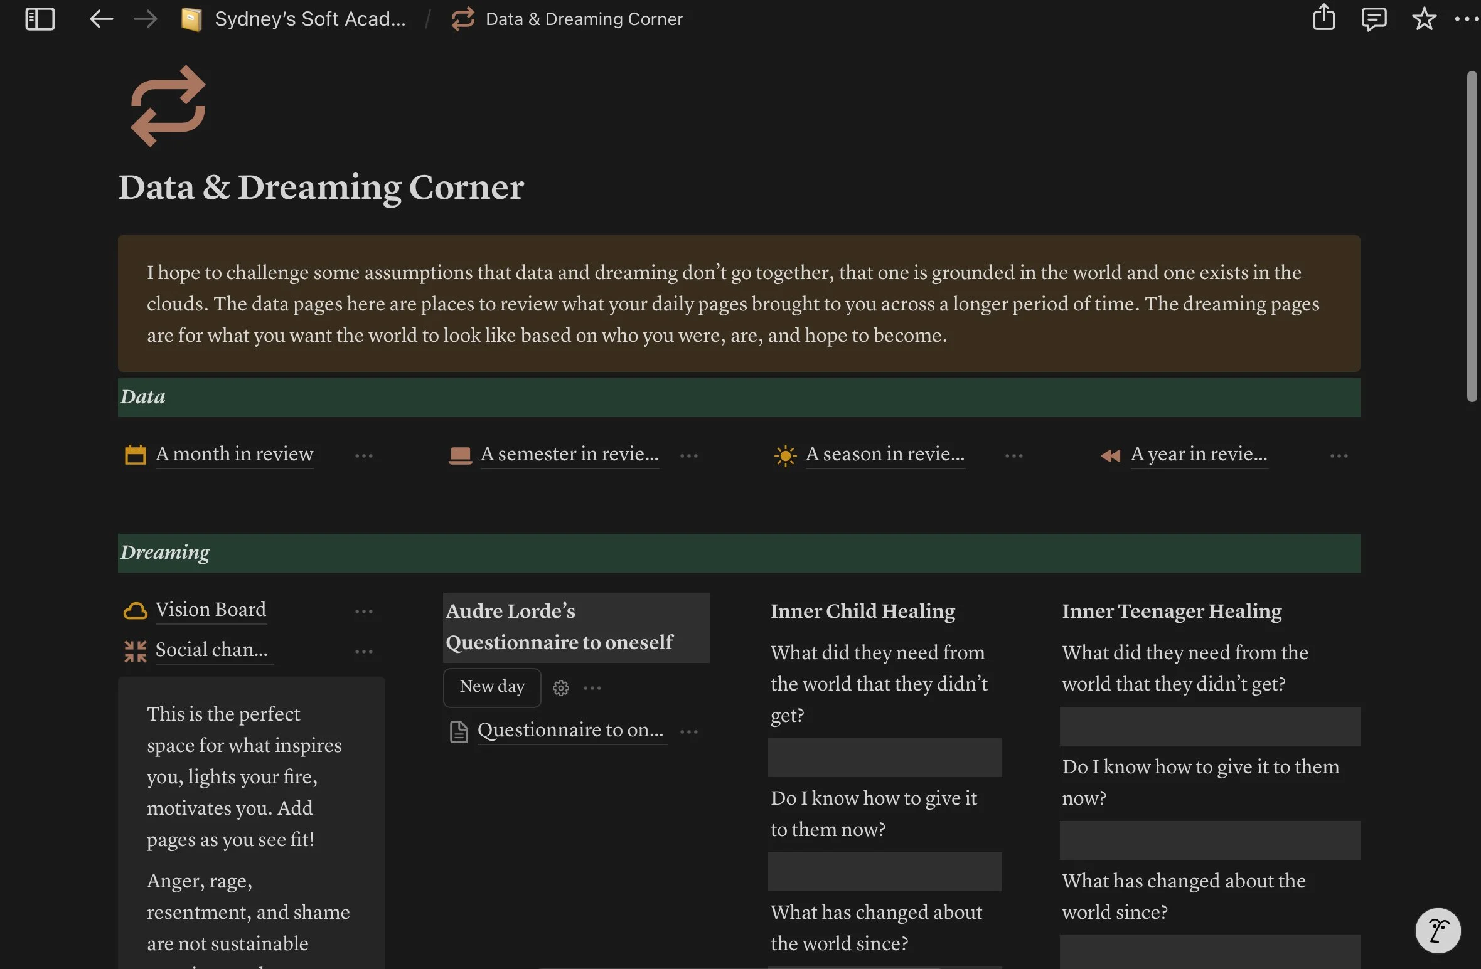
Task: Click the vertical scrollbar on the right
Action: click(x=1472, y=236)
